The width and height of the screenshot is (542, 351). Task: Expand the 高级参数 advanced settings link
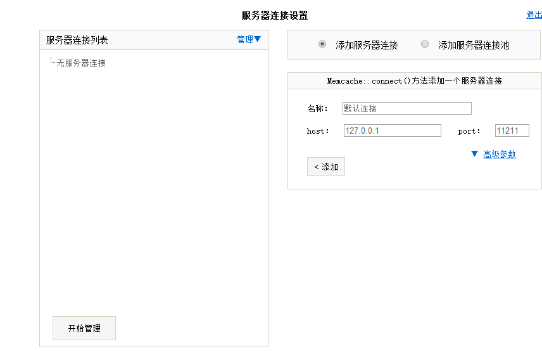(x=499, y=154)
